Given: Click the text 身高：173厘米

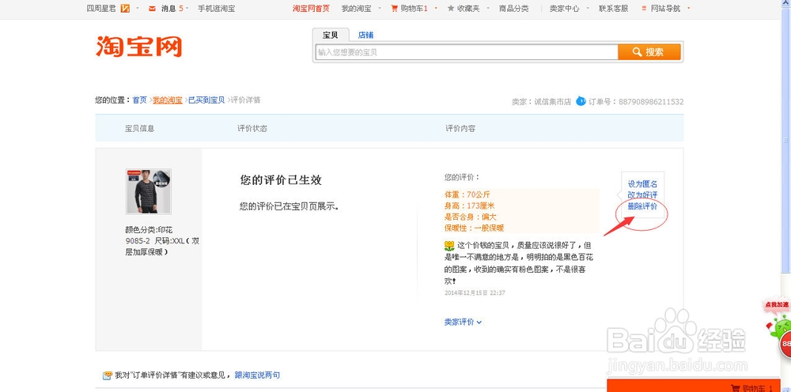Looking at the screenshot, I should click(x=470, y=205).
